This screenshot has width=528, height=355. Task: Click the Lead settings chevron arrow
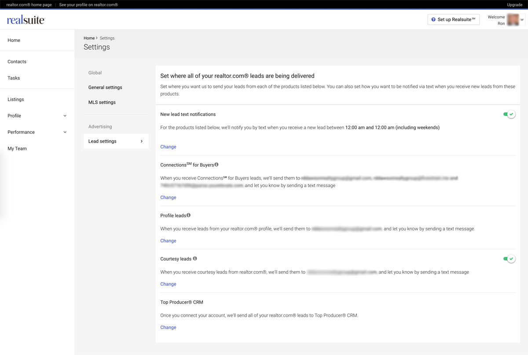(142, 141)
